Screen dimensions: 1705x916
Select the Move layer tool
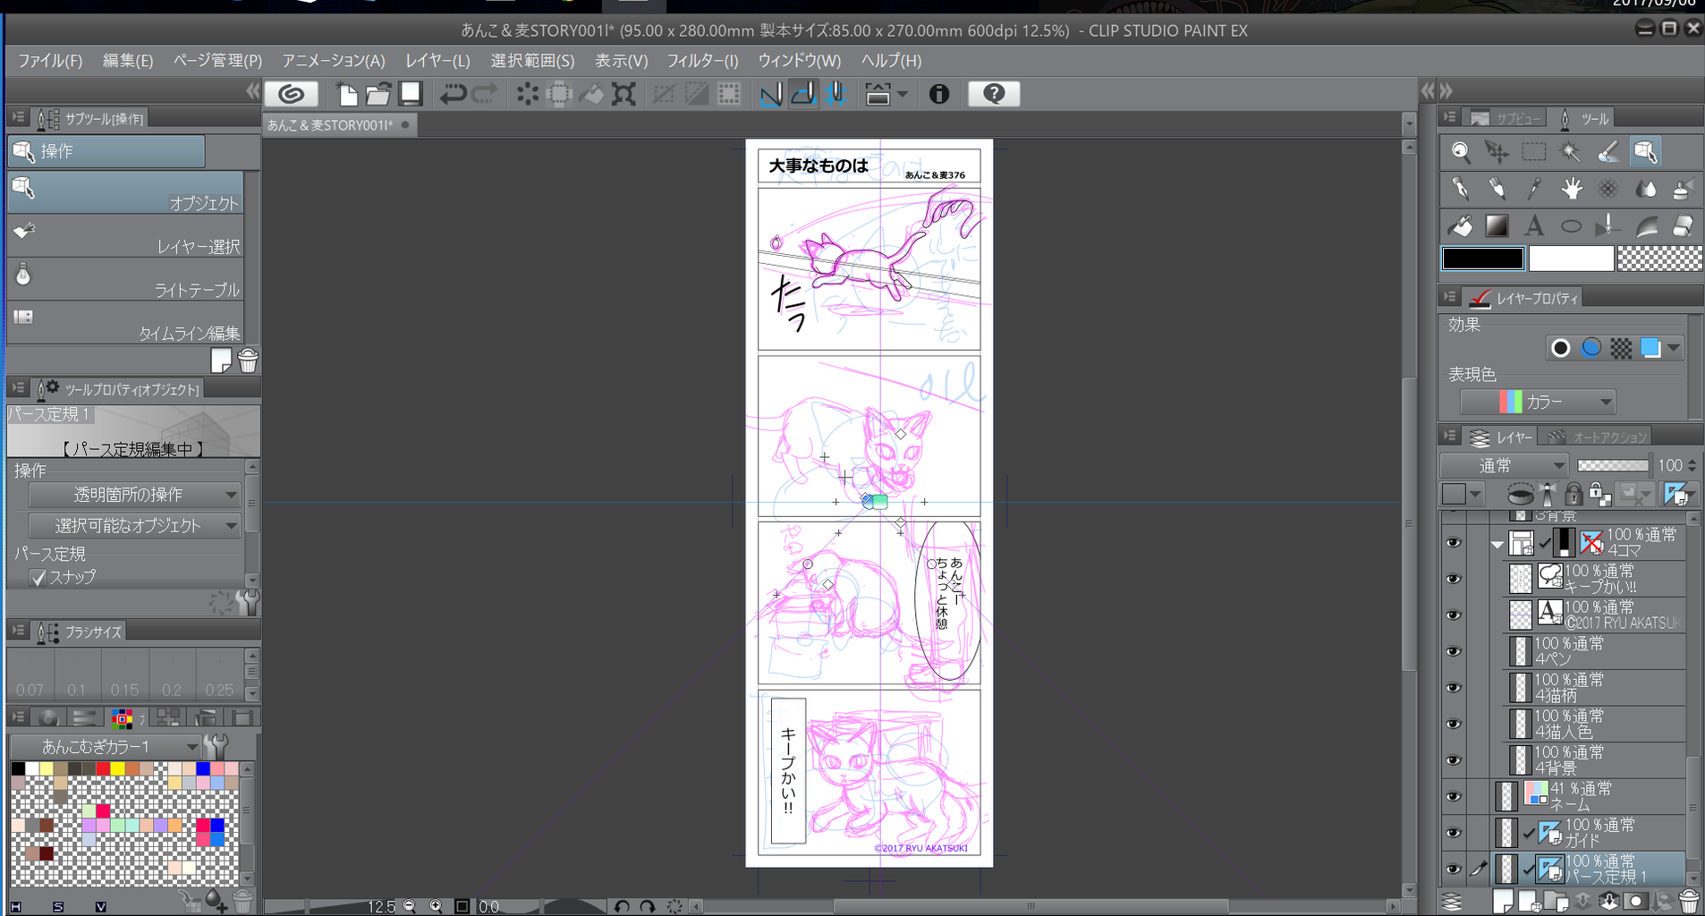(1497, 152)
